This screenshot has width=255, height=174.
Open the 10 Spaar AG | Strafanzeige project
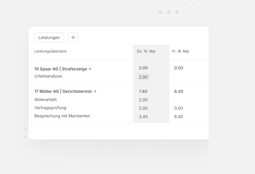pos(61,69)
